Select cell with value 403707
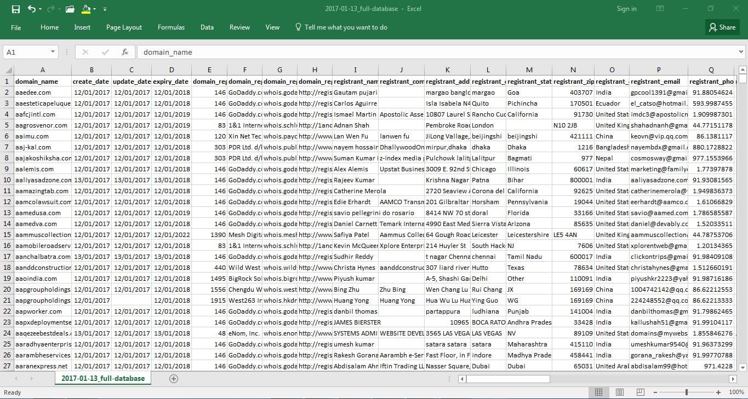The width and height of the screenshot is (748, 399). coord(573,92)
